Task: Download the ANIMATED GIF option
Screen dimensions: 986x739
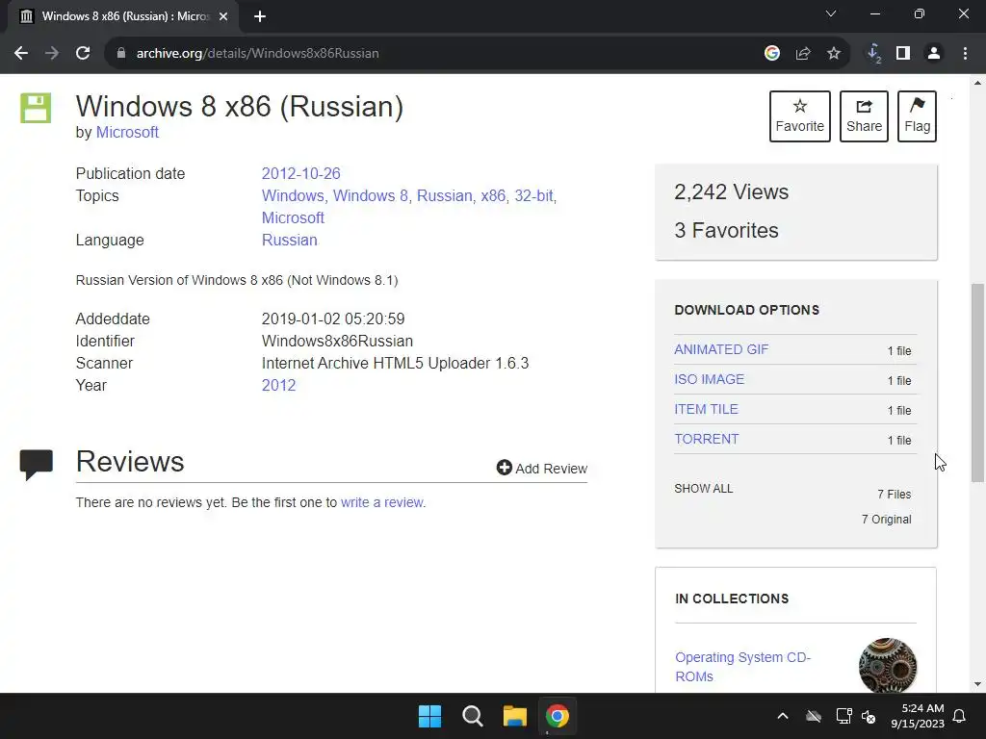Action: pos(721,349)
